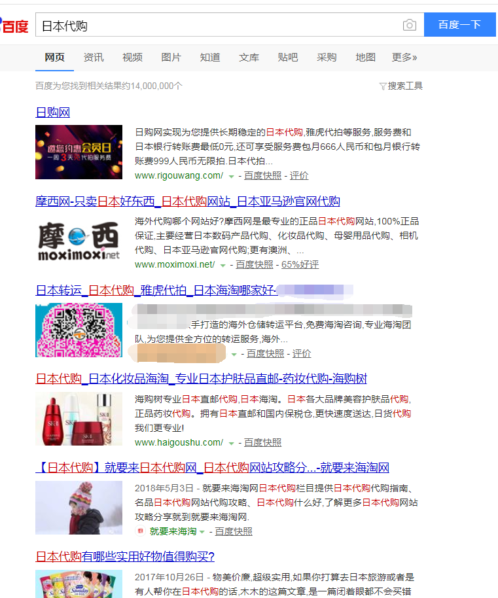498x598 pixels.
Task: Click the 百度一下 search button
Action: [x=460, y=25]
